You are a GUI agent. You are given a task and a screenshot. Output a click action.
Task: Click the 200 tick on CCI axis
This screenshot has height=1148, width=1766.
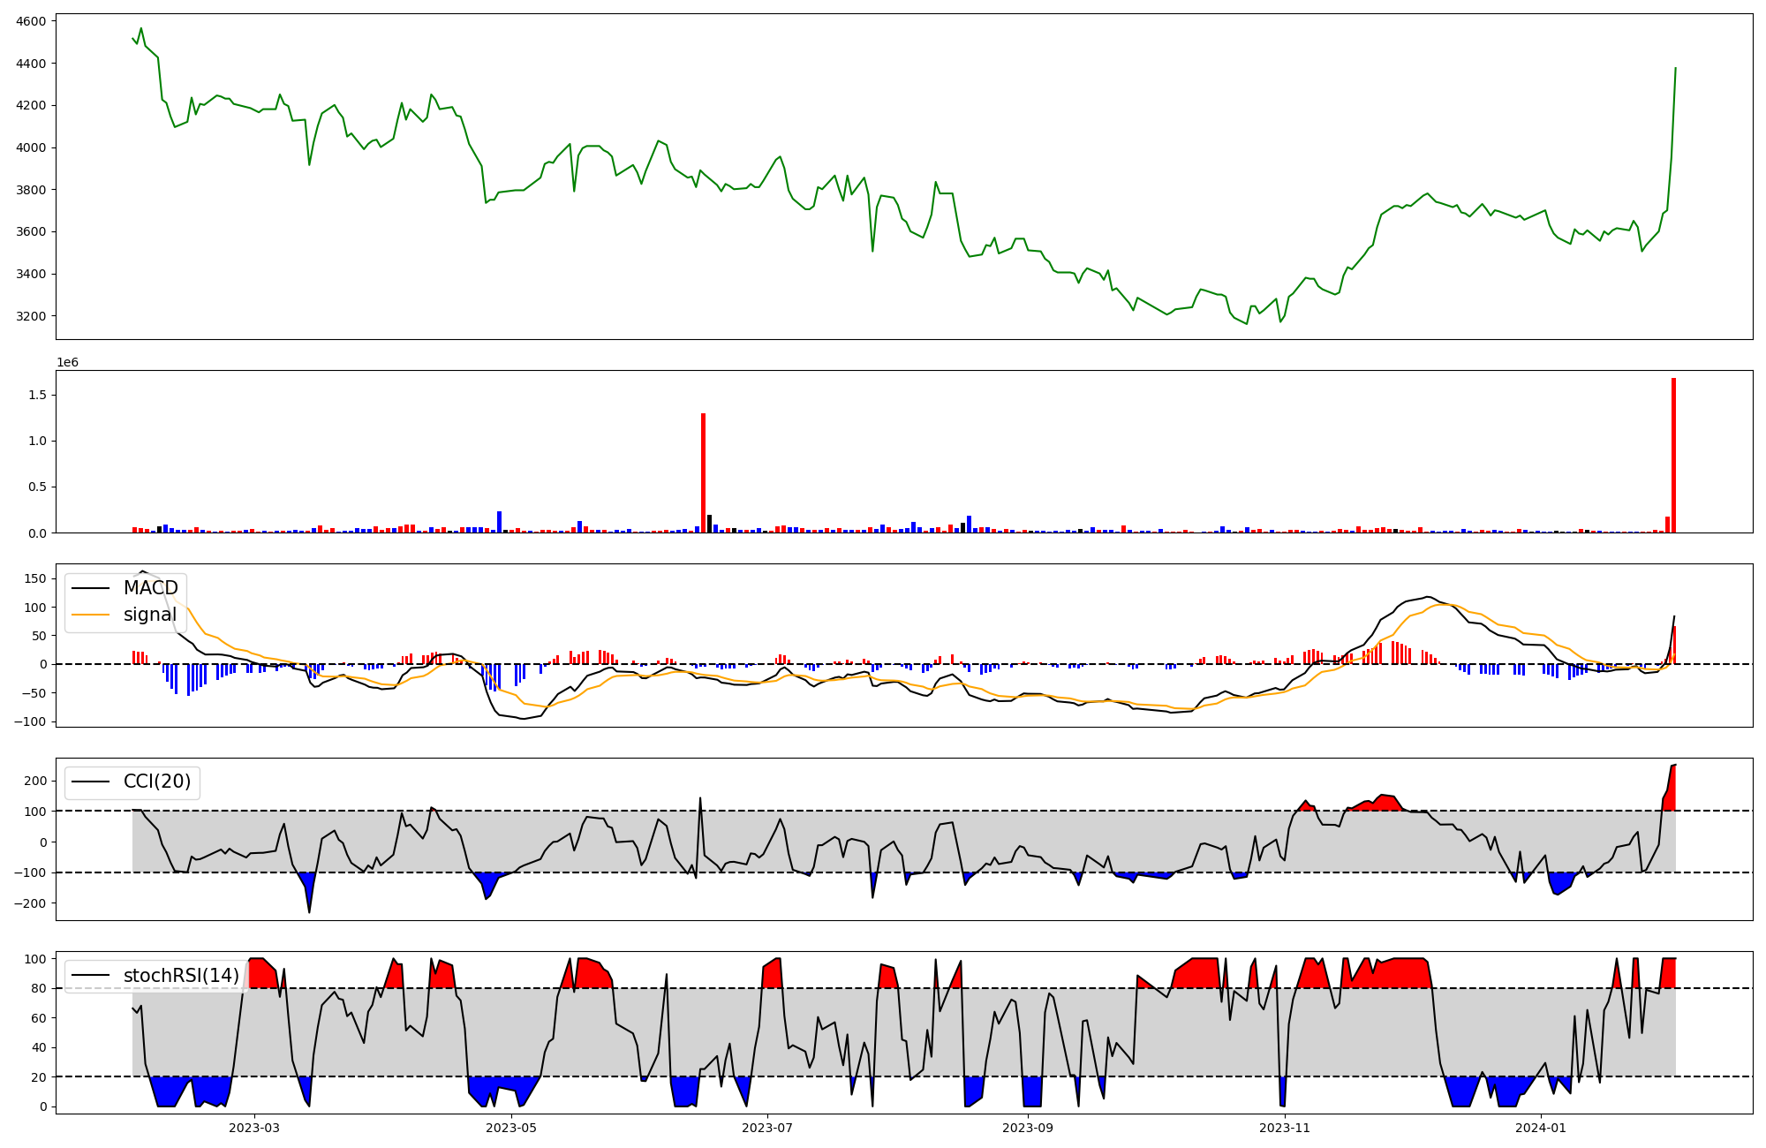37,781
